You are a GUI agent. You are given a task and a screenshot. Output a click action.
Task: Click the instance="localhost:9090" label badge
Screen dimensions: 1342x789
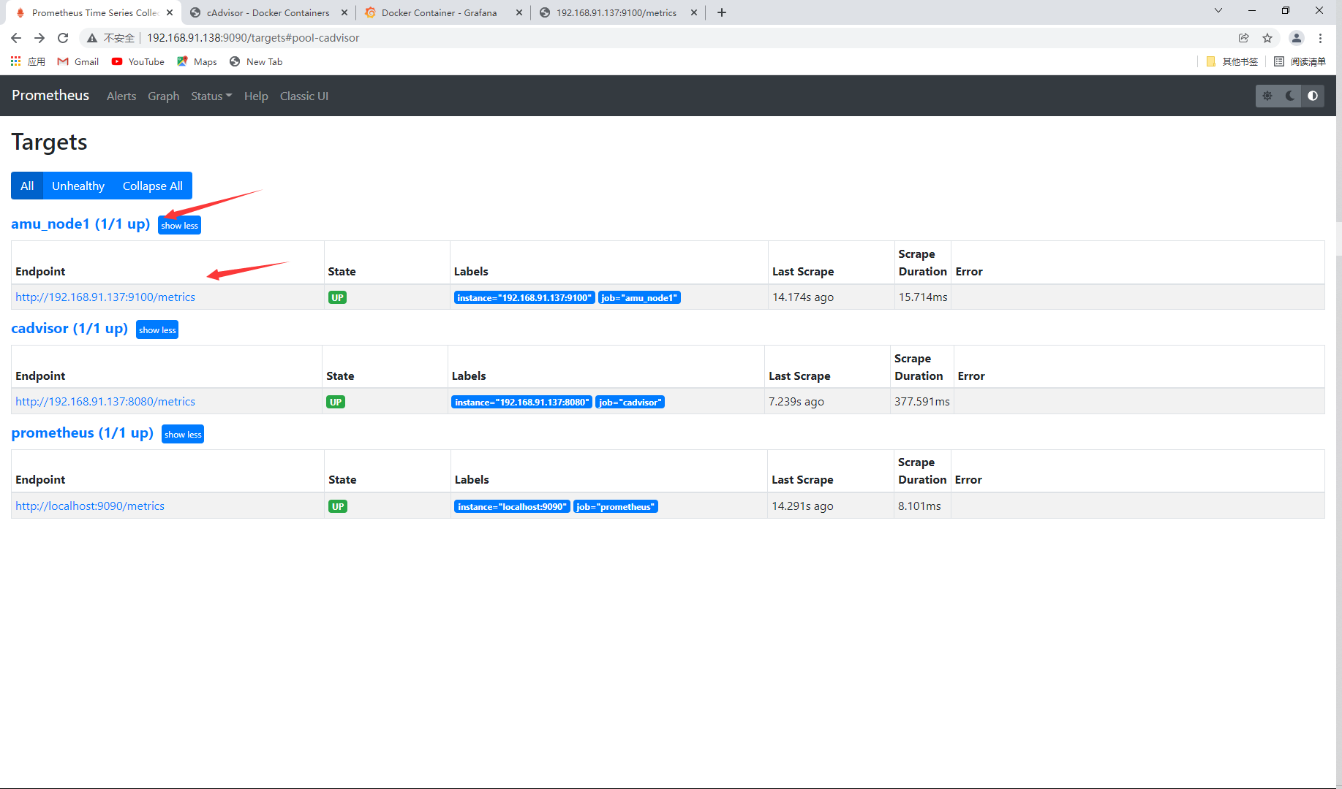pos(512,506)
